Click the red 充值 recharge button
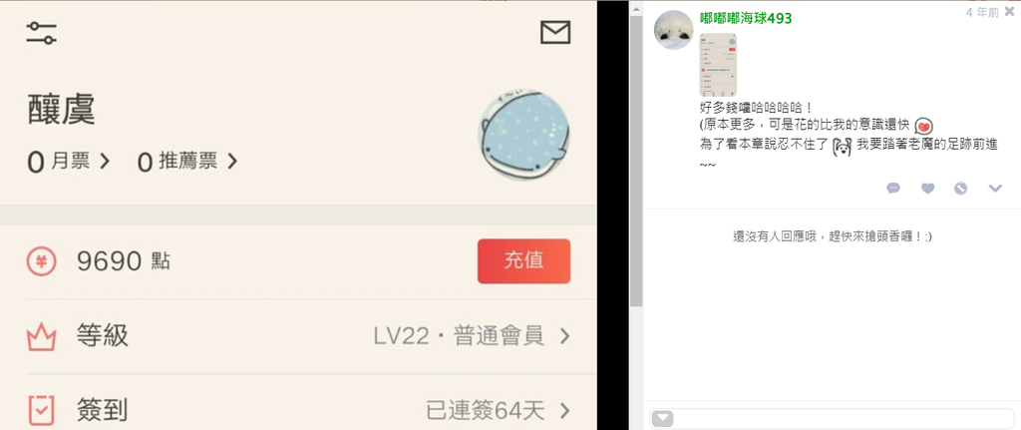This screenshot has height=430, width=1021. pos(523,261)
